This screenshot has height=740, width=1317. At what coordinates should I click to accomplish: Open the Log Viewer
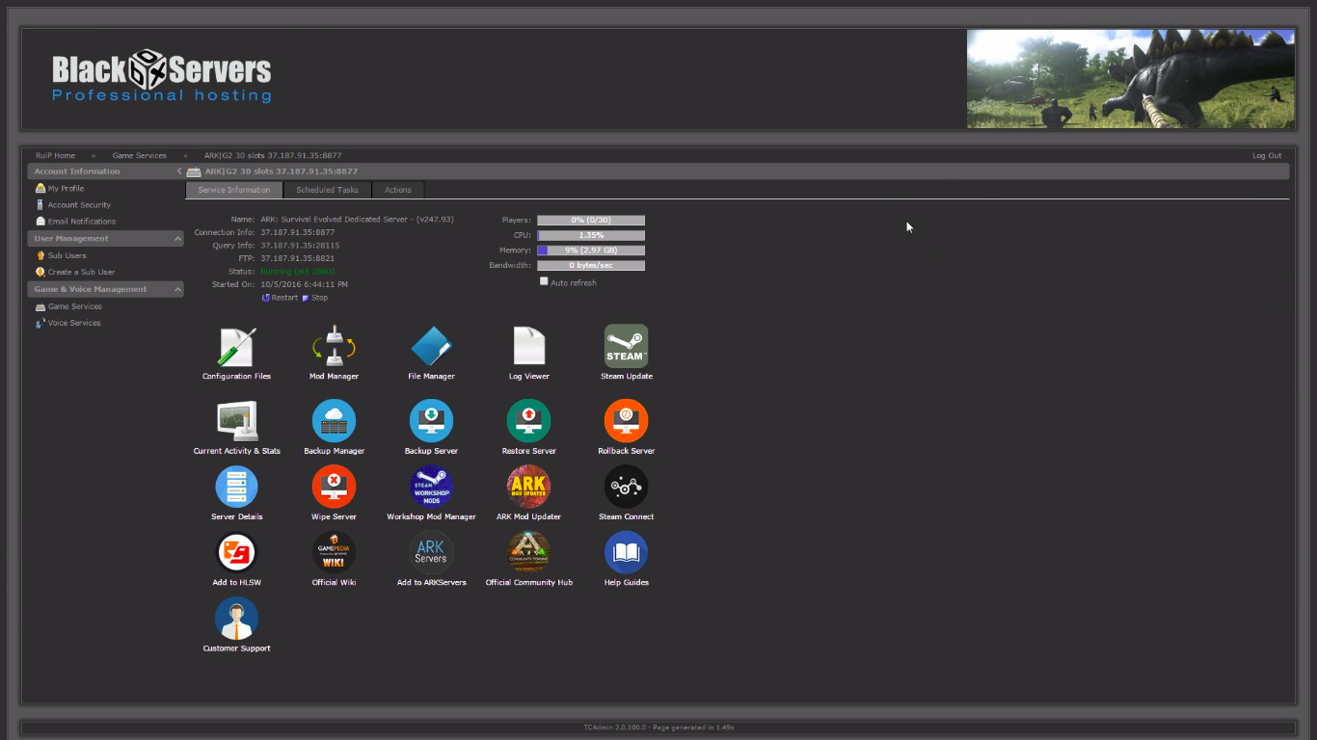(x=528, y=347)
